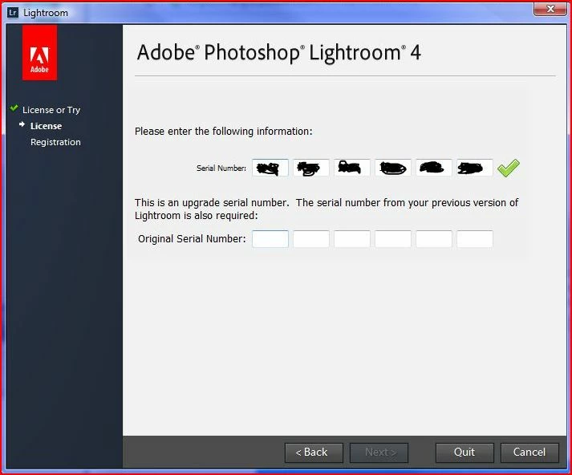Click the sixth Serial Number field
Screen dimensions: 572x475
point(475,168)
